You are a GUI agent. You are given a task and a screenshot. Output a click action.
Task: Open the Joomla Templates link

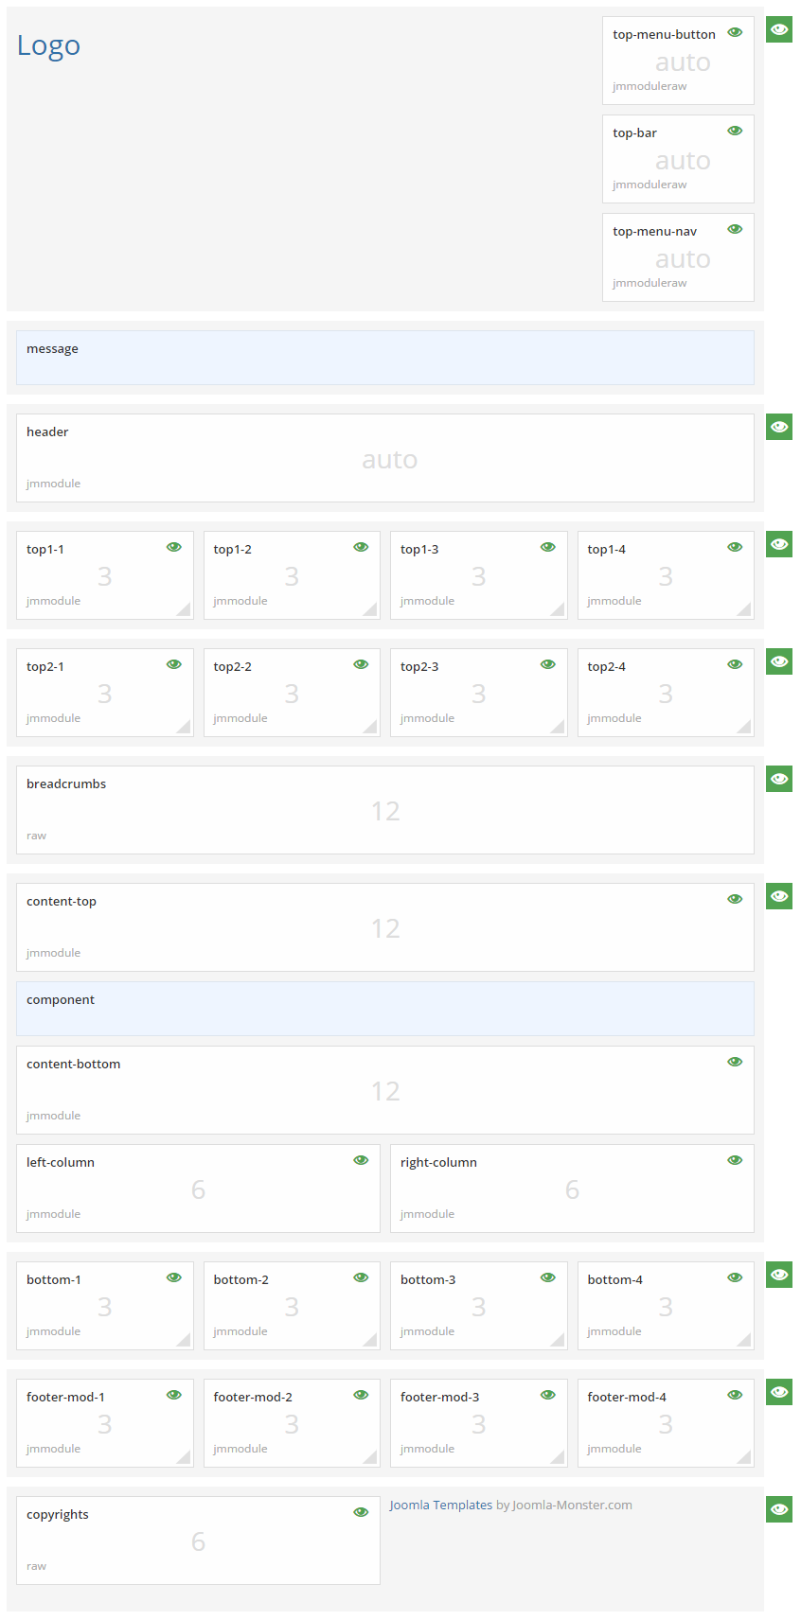pos(441,1505)
